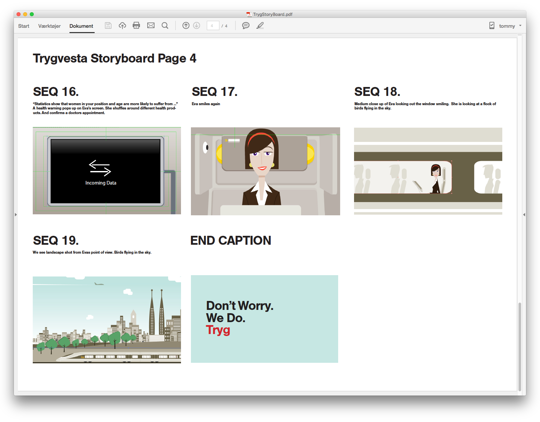Click the Don't Worry end caption image

264,319
